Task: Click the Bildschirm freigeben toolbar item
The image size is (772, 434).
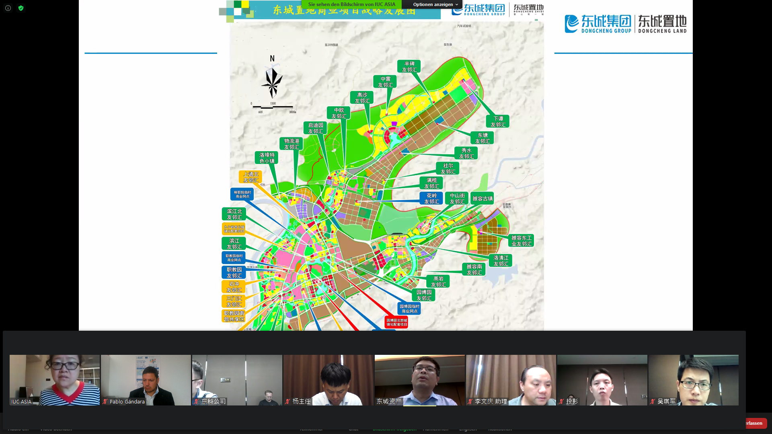Action: pyautogui.click(x=394, y=429)
